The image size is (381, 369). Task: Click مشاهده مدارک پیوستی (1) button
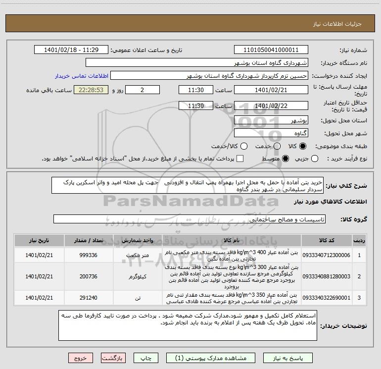211,358
